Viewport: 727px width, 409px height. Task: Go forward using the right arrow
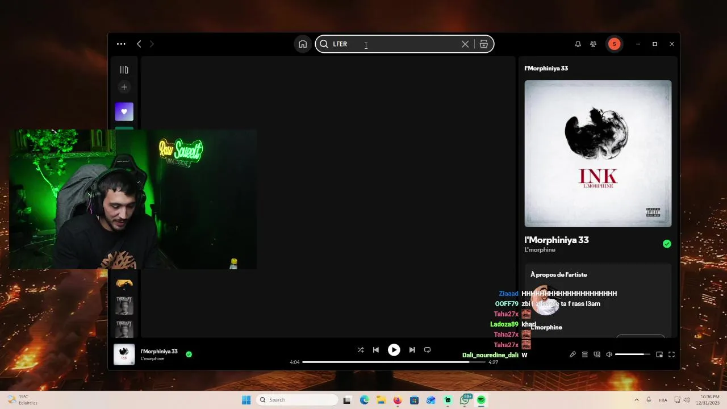pos(152,44)
